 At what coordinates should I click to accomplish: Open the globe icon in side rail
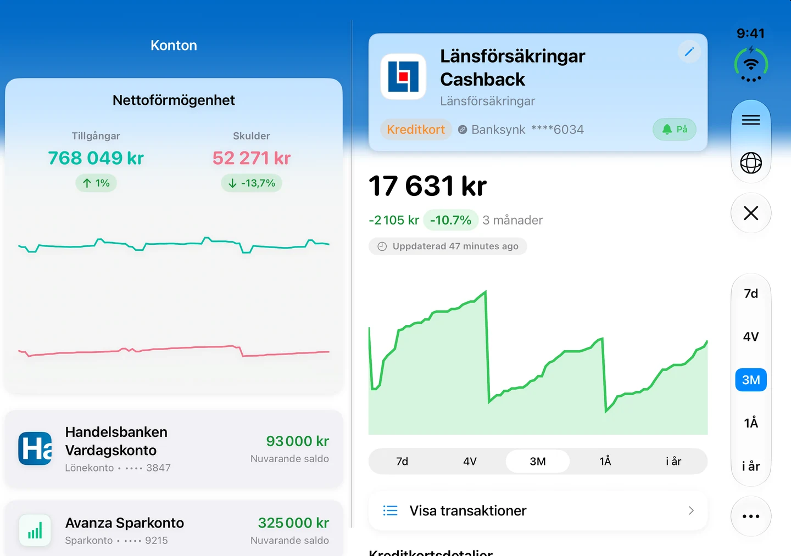[751, 163]
